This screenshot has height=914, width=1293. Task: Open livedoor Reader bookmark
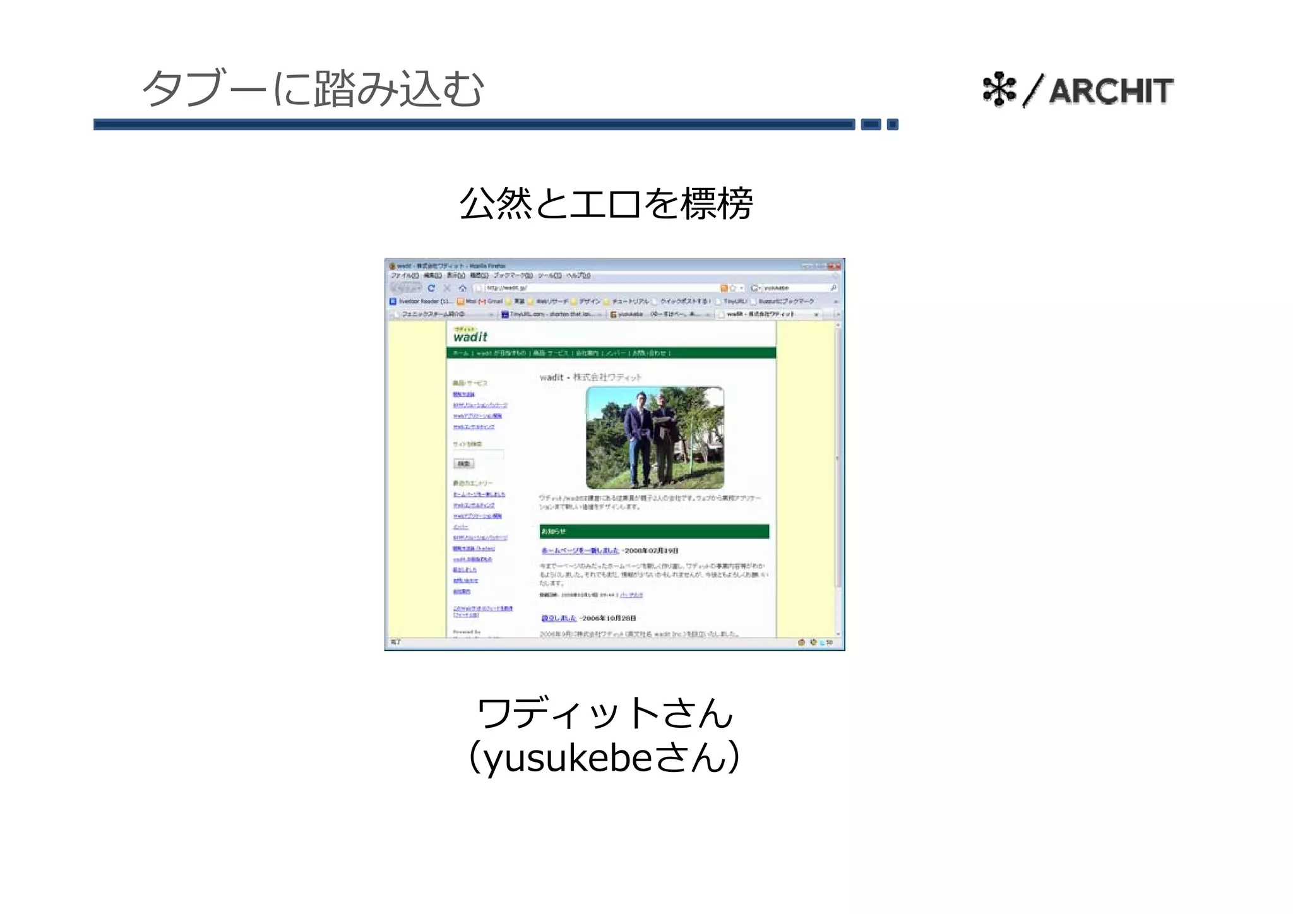pos(420,301)
